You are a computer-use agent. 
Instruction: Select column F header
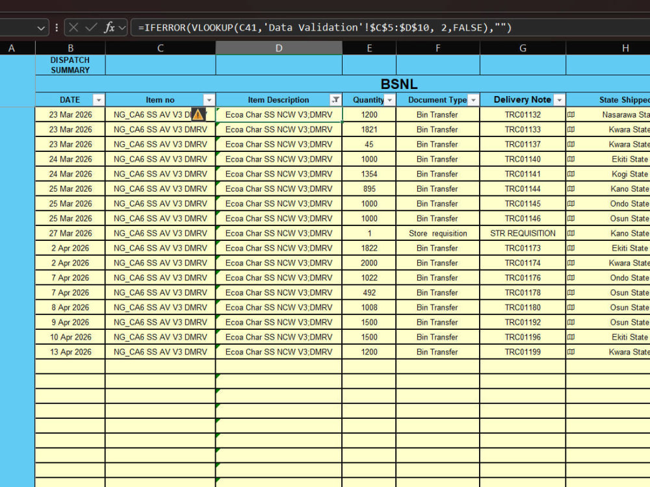[x=438, y=48]
